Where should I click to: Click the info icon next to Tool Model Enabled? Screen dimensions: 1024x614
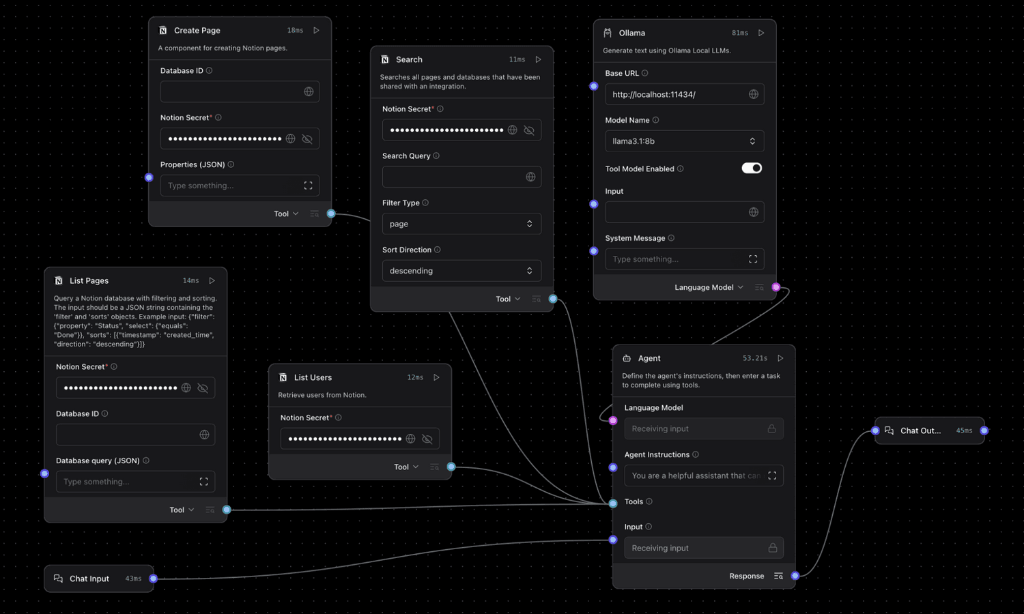(681, 169)
